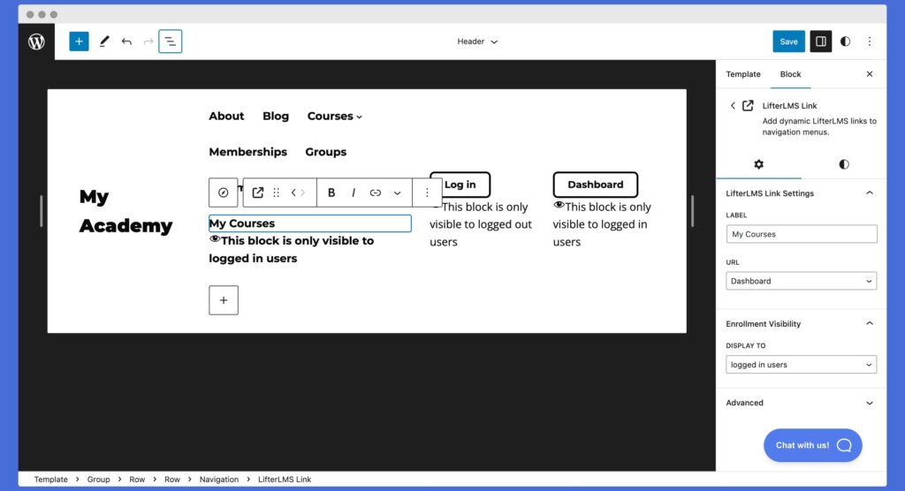Click the right canvas resize handle
Viewport: 905px width, 491px height.
tap(693, 211)
